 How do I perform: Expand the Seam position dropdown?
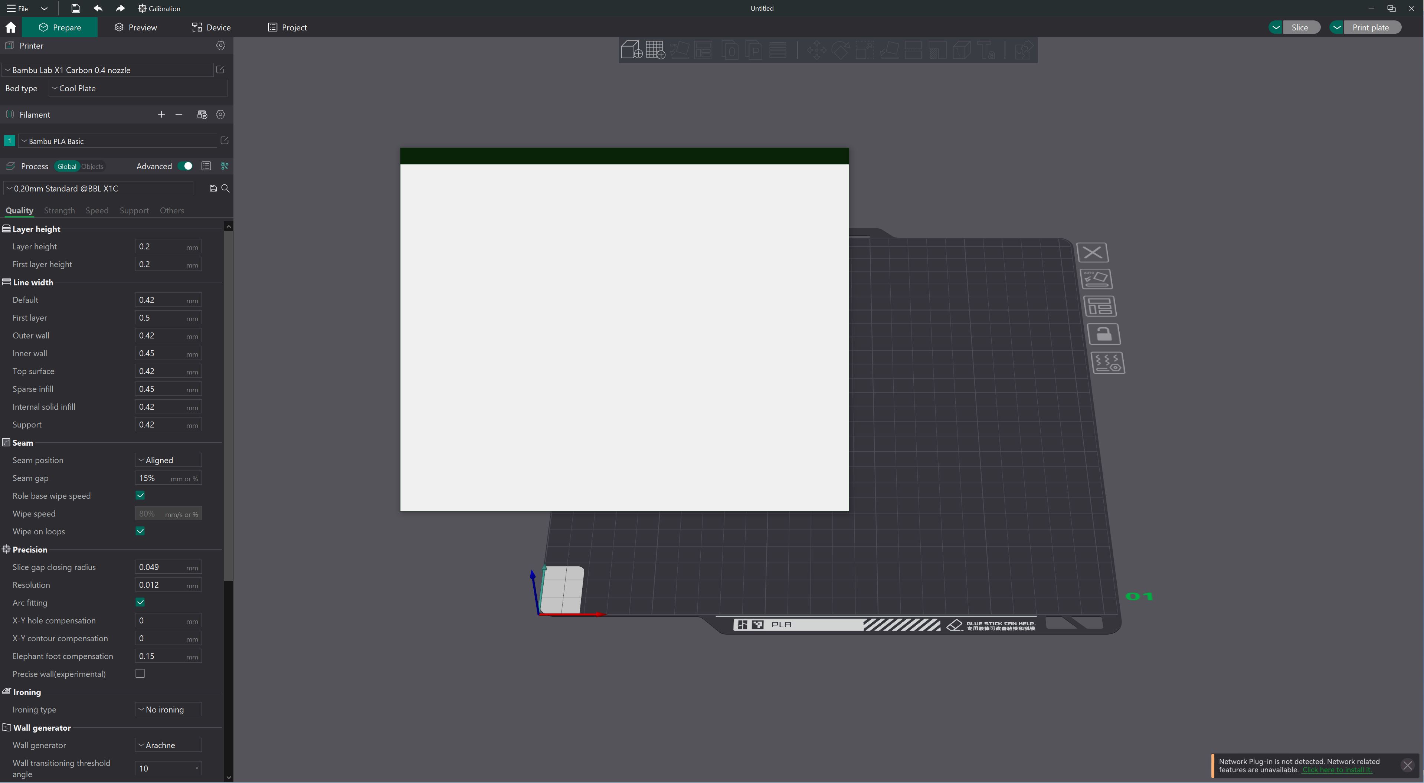coord(167,460)
